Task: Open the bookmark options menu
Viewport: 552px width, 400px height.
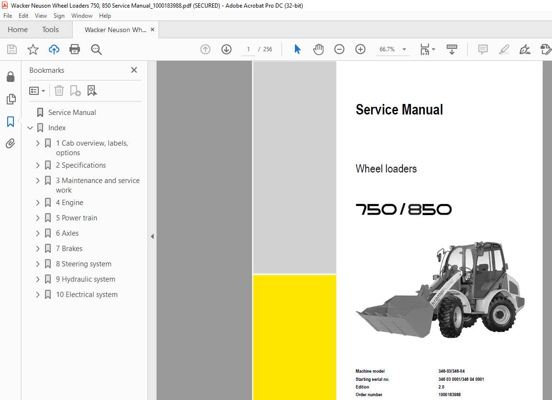Action: (37, 91)
